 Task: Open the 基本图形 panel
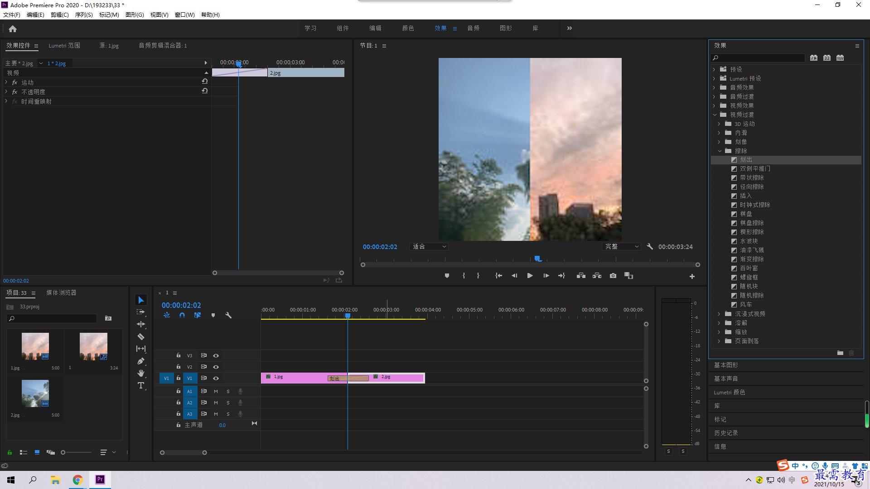[726, 365]
